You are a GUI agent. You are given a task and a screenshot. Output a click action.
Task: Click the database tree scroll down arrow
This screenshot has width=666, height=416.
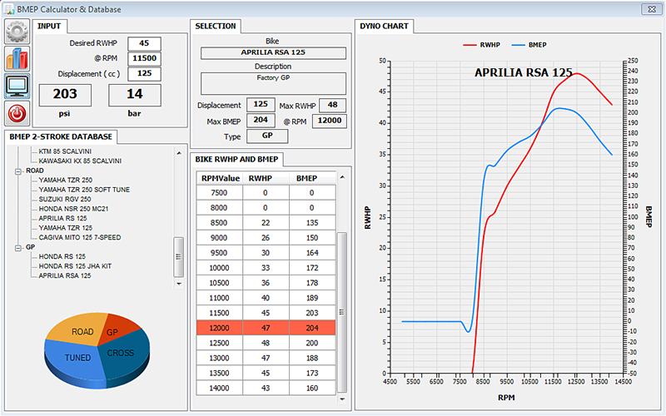pyautogui.click(x=179, y=284)
